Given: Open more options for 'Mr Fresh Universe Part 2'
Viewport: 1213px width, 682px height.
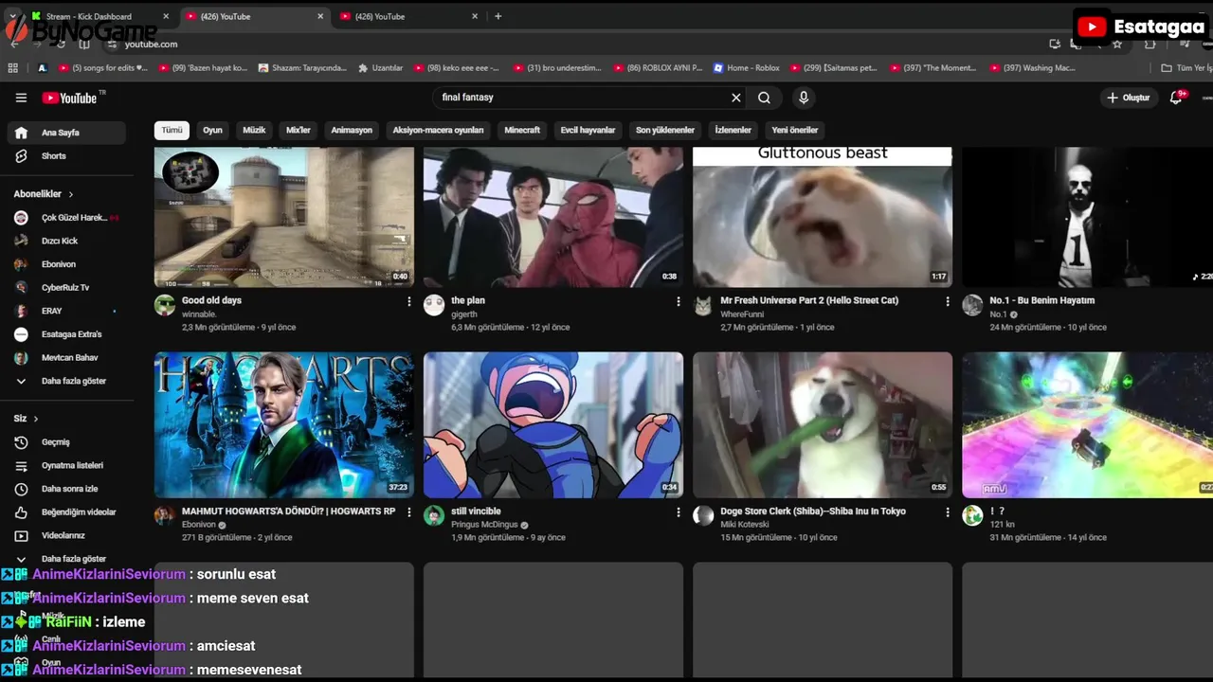Looking at the screenshot, I should 947,301.
